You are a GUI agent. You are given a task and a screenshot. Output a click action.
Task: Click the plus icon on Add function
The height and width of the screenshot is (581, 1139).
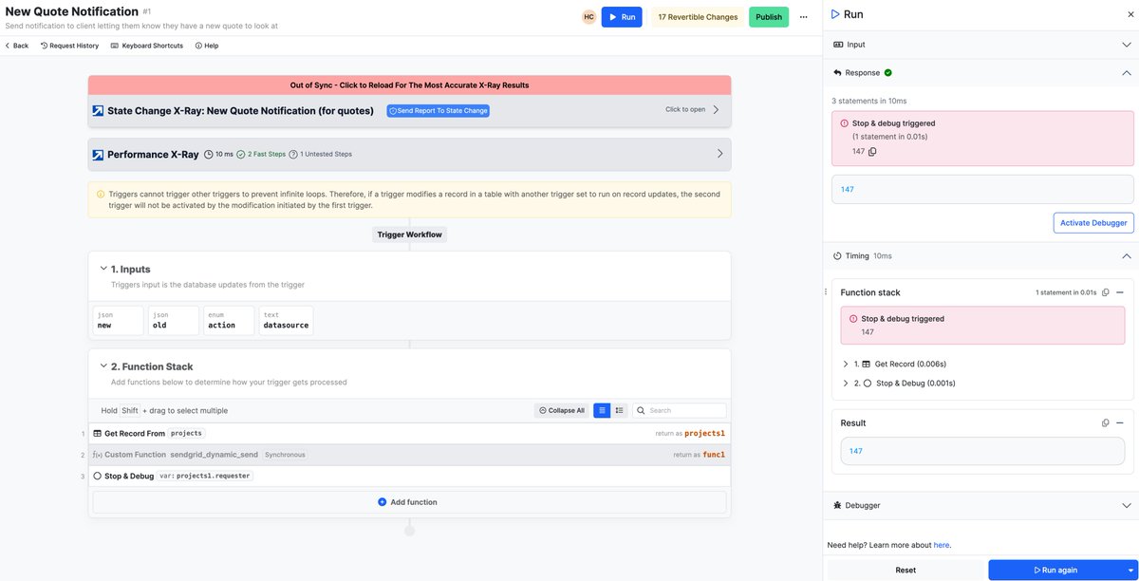(383, 502)
